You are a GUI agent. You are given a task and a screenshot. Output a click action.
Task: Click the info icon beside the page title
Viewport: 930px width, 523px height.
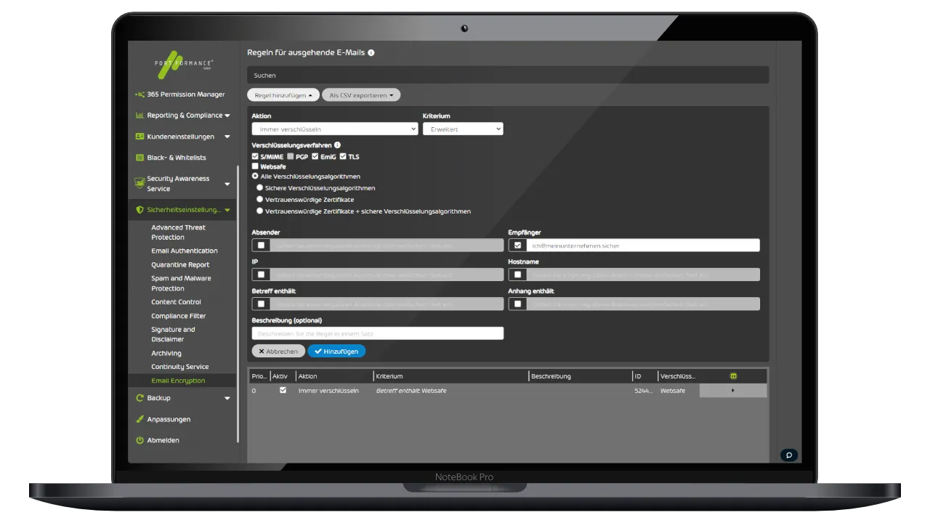[371, 53]
